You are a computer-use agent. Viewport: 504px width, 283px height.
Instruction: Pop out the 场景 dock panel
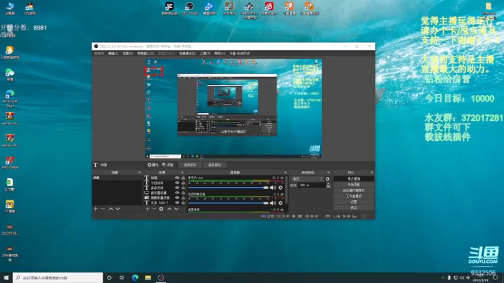pyautogui.click(x=139, y=172)
